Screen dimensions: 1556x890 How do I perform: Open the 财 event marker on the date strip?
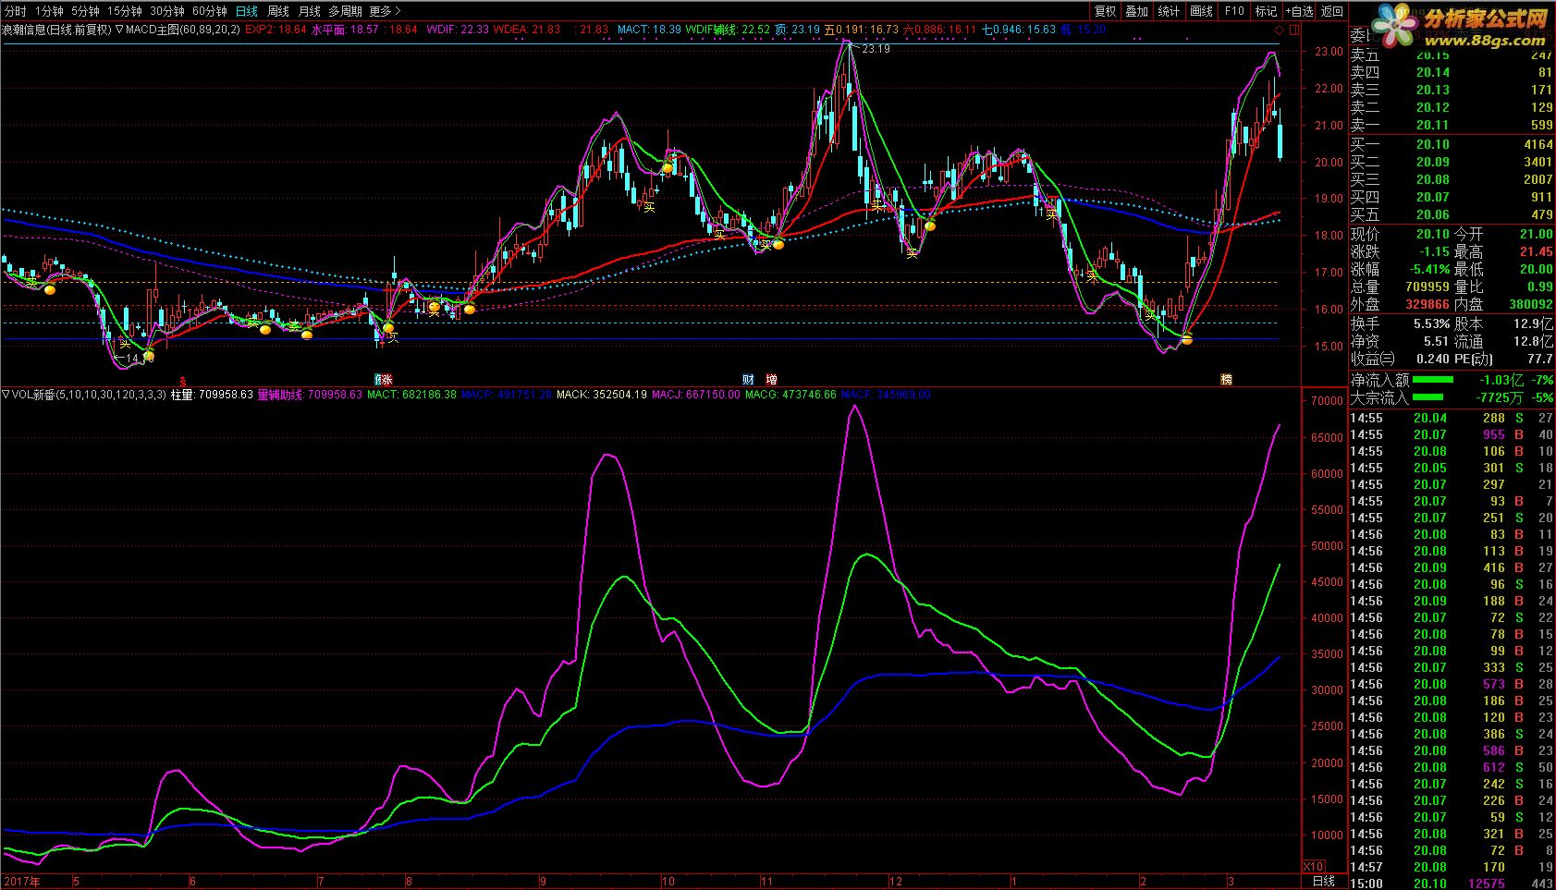747,380
